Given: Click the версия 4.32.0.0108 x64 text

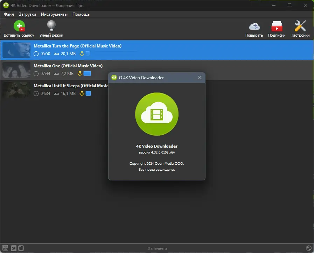Looking at the screenshot, I should pos(157,152).
